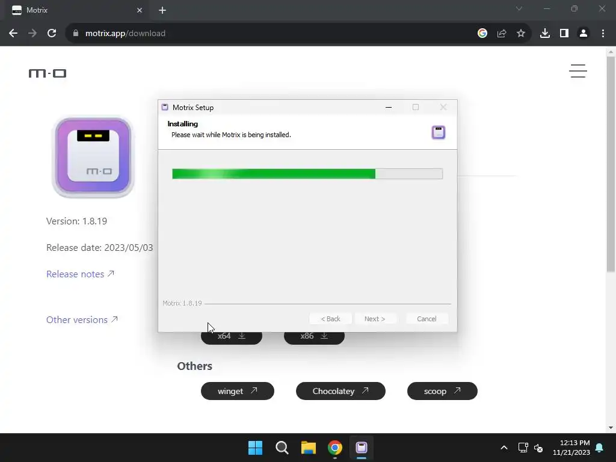Screen dimensions: 616x462
Task: Open the Chocolatey install option
Action: pos(340,391)
